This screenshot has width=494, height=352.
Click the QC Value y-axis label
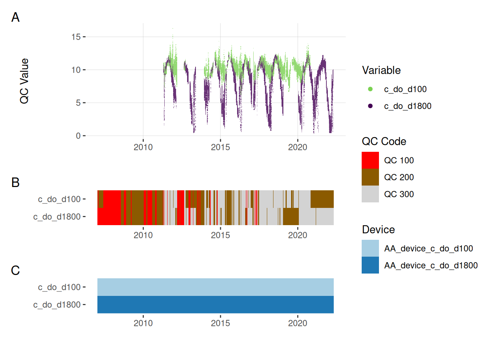tap(24, 81)
